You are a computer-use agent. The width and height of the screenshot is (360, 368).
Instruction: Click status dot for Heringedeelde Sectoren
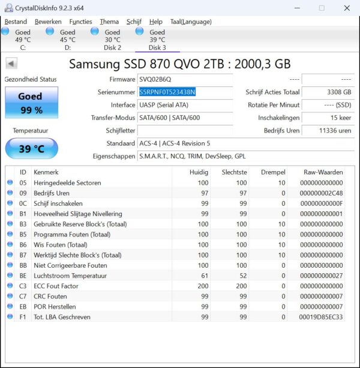10,182
